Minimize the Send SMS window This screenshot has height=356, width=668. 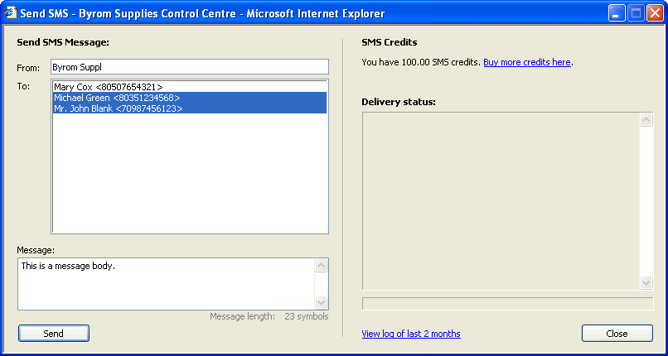pyautogui.click(x=617, y=13)
